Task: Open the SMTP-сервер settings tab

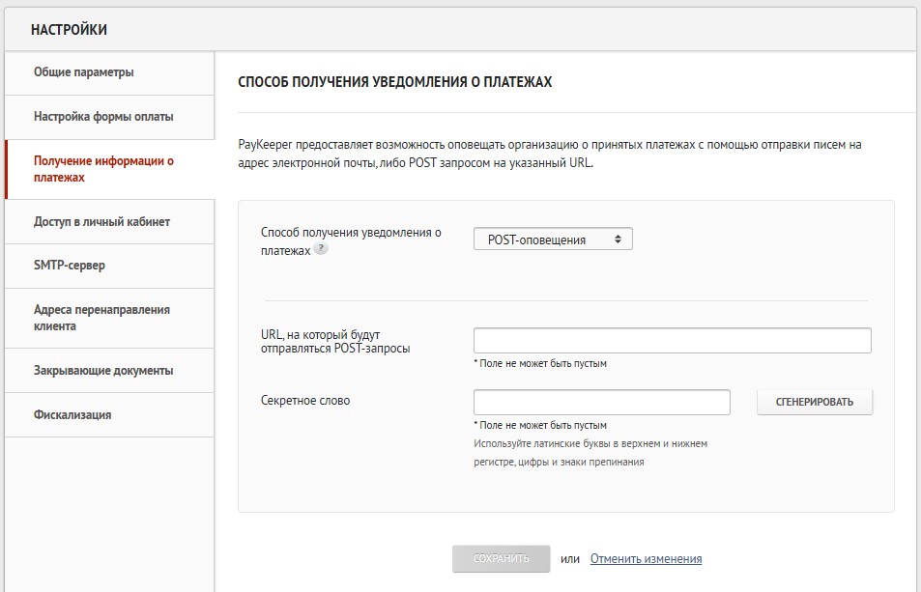Action: 70,266
